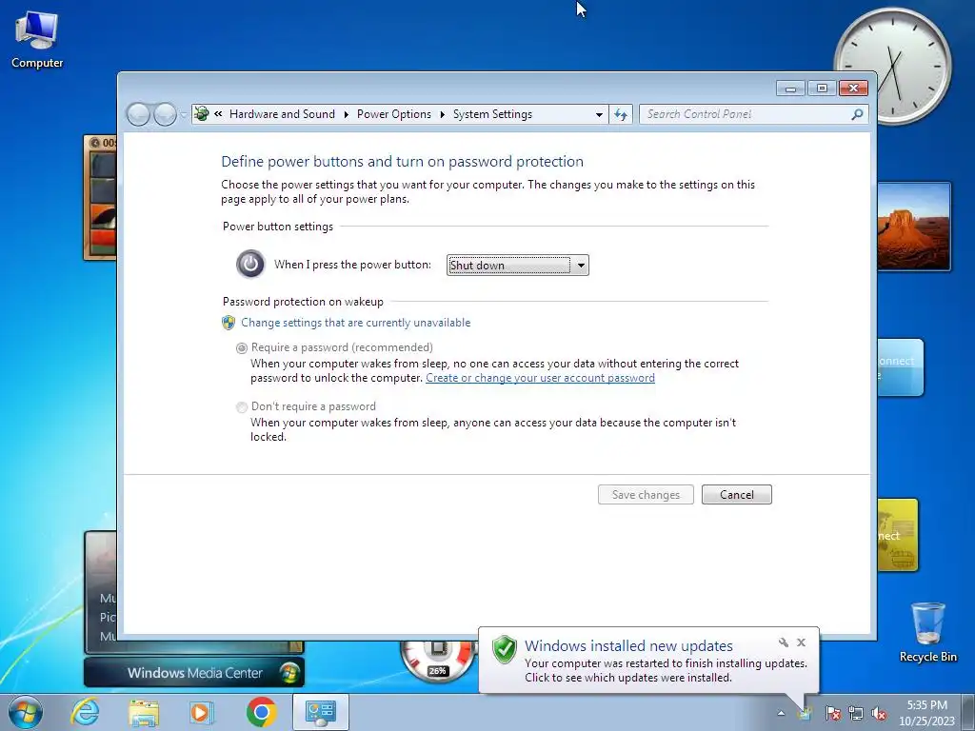
Task: Launch Internet Explorer from the taskbar
Action: [85, 712]
